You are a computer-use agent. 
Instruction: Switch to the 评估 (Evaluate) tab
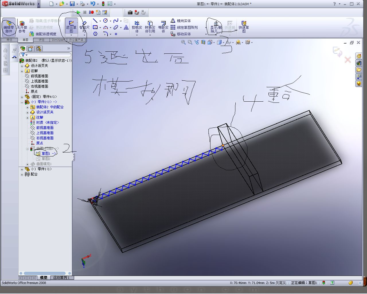click(42, 40)
